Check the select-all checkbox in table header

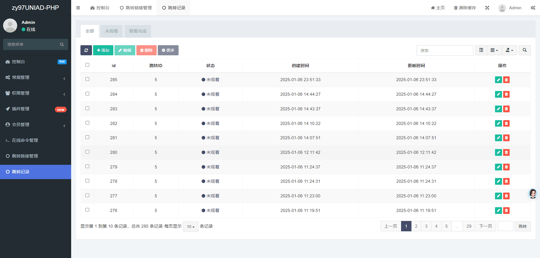point(87,65)
